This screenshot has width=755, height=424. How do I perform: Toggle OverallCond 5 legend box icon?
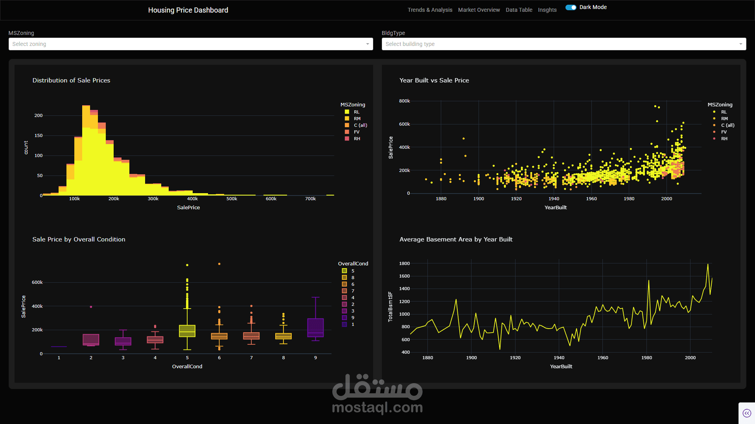(x=344, y=271)
